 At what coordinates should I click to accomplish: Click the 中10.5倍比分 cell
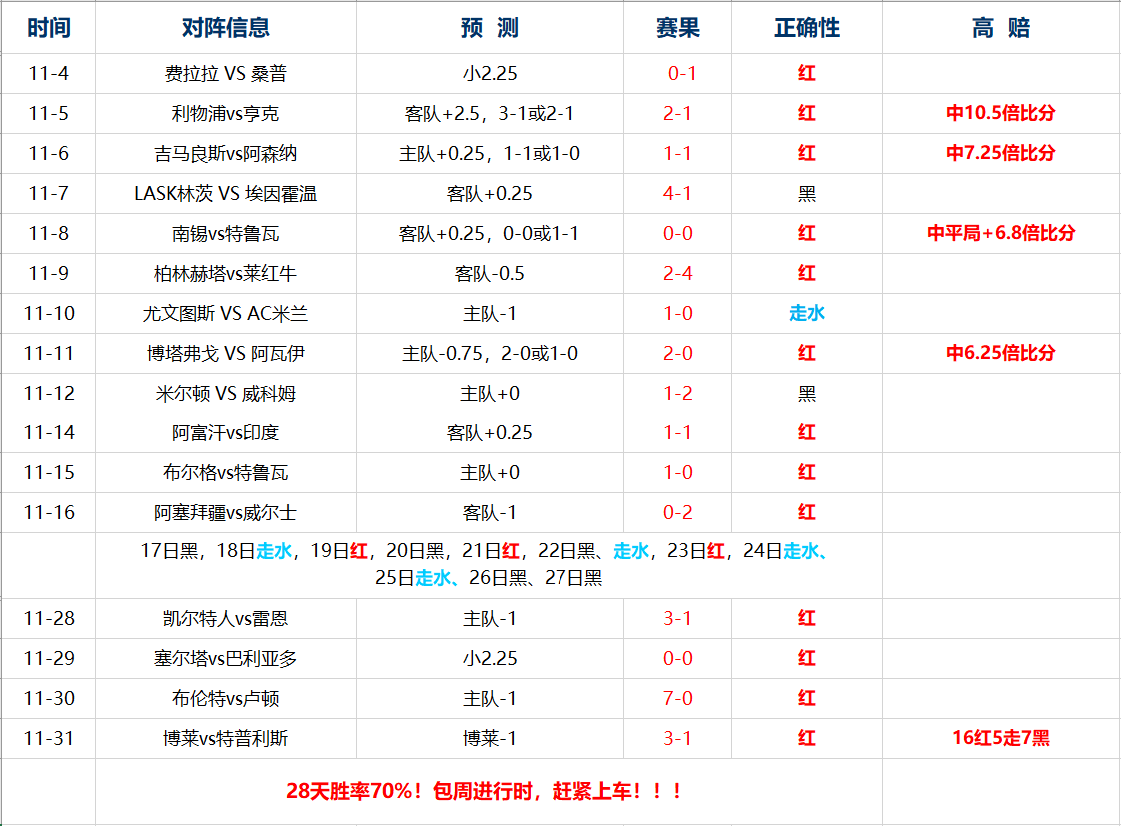tap(1001, 113)
